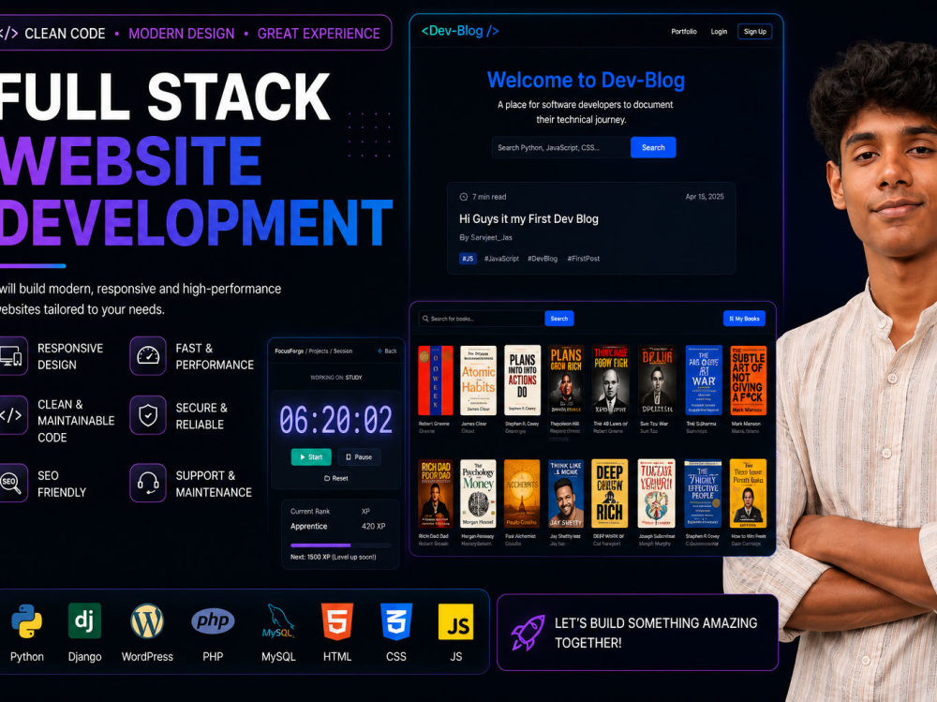Screen dimensions: 937x702
Task: Click the Dev-Blog logo text
Action: (x=460, y=31)
